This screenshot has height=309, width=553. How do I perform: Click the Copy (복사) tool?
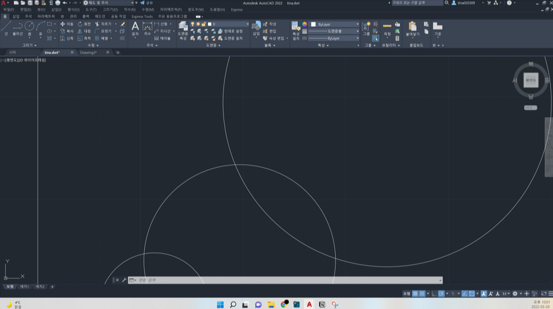point(67,31)
